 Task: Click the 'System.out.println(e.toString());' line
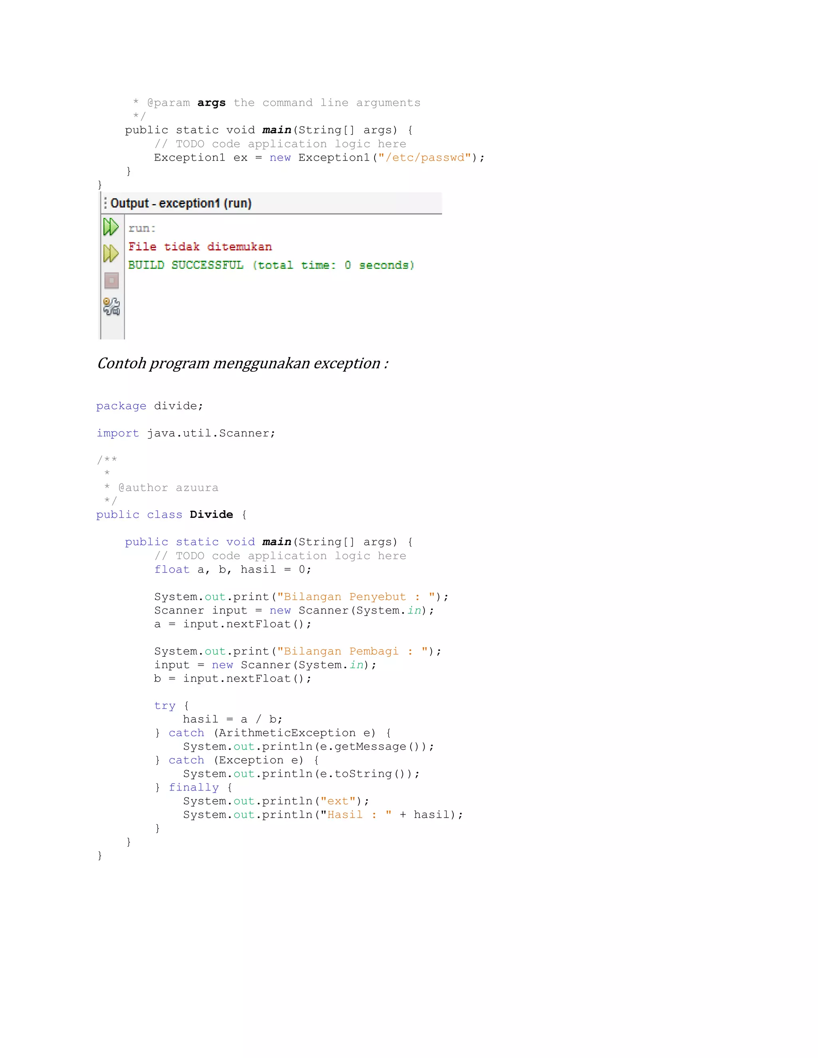coord(302,774)
